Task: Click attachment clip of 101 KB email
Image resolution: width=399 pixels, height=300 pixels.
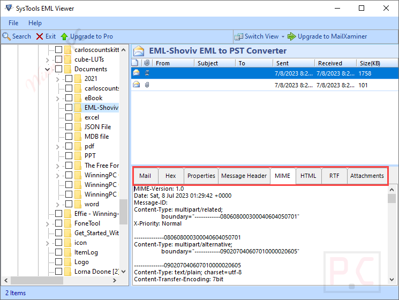Action: point(147,85)
